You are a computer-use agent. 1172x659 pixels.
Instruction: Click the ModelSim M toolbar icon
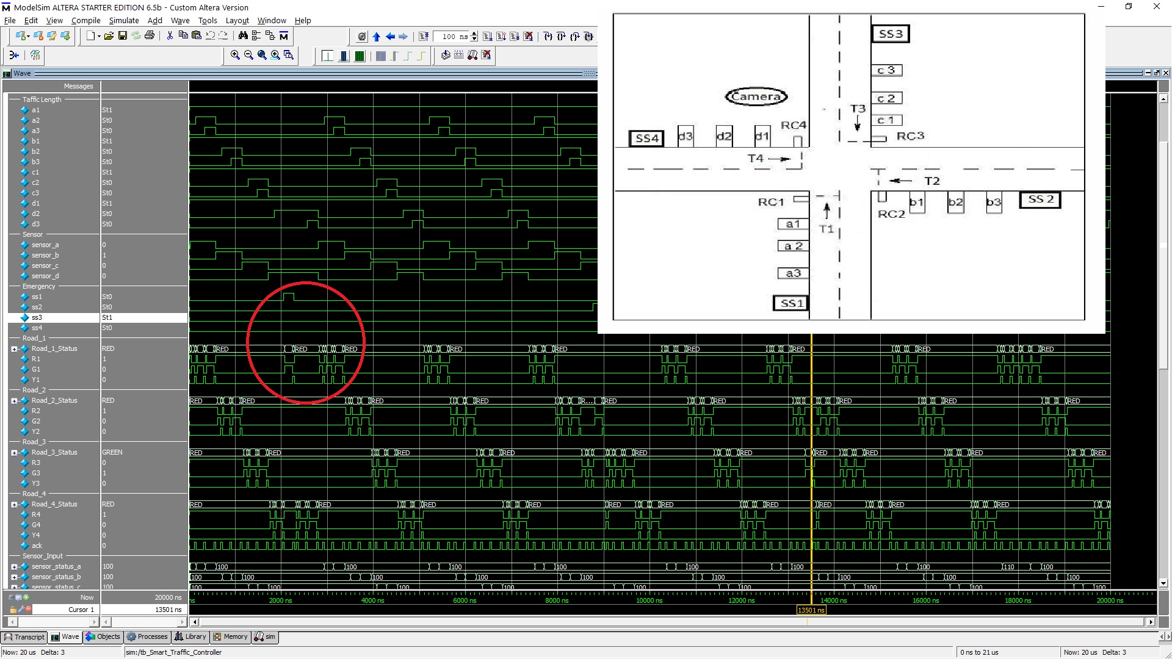point(284,36)
